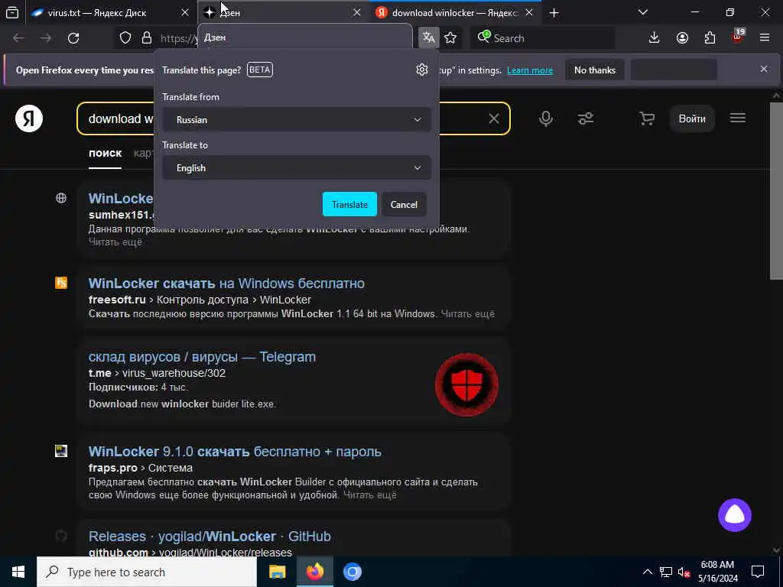Open the network tray icon
The image size is (783, 587).
coord(666,572)
